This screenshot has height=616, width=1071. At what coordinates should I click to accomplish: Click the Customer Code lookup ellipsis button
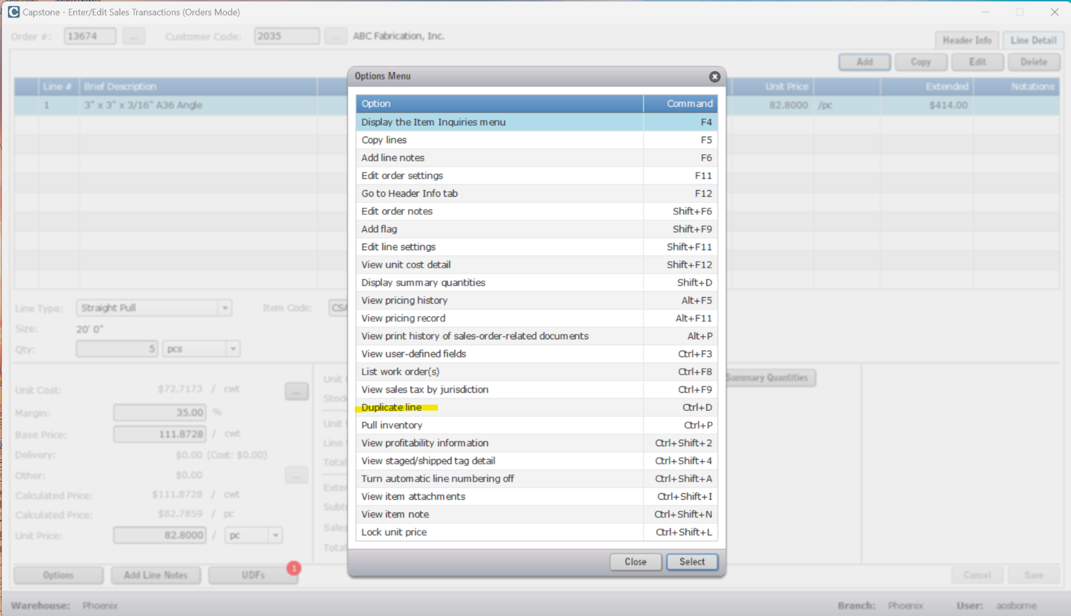(335, 37)
